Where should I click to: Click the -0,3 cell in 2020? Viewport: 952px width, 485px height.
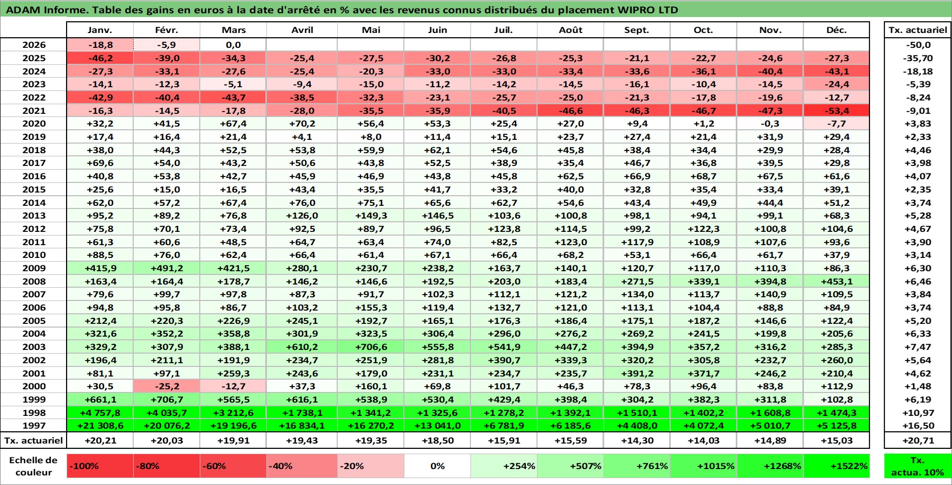coord(770,123)
